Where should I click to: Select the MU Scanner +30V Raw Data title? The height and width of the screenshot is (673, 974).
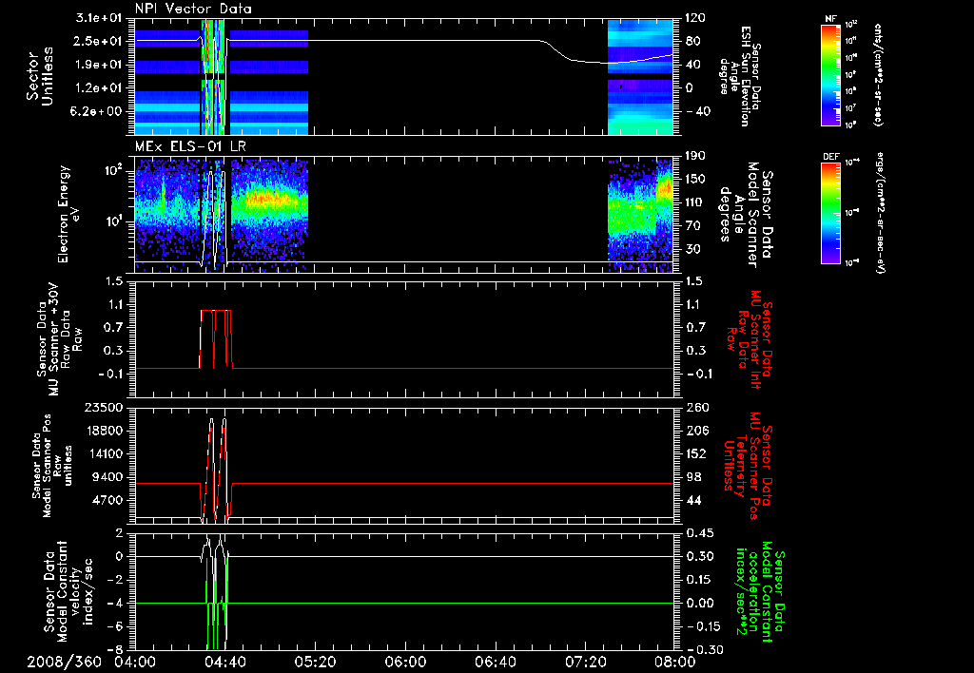[59, 339]
